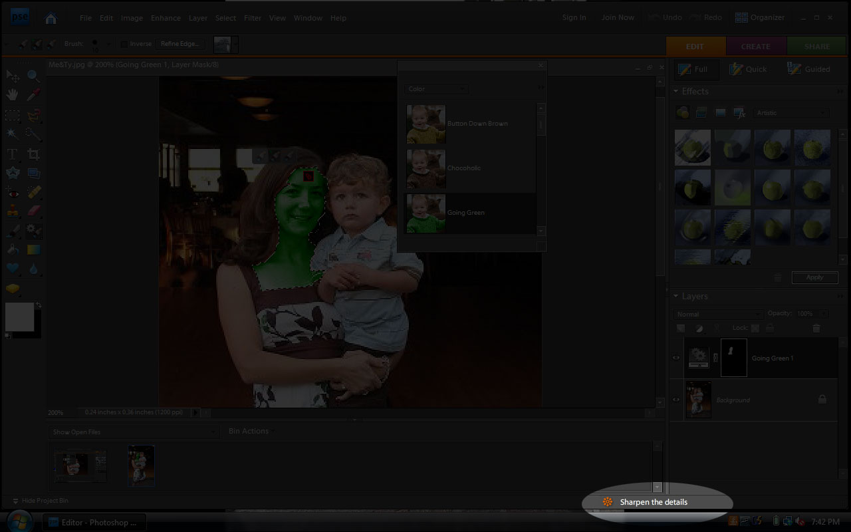This screenshot has height=532, width=851.
Task: Show Photo Effects in Effects panel
Action: (x=720, y=113)
